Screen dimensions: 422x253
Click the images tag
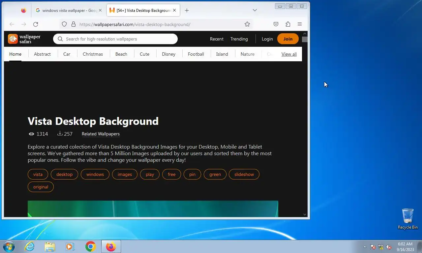click(x=125, y=174)
